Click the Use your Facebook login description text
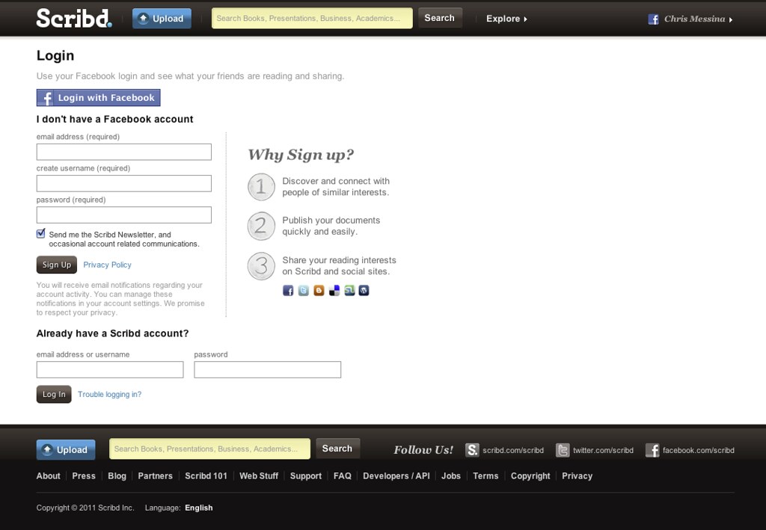Image resolution: width=766 pixels, height=530 pixels. coord(191,76)
